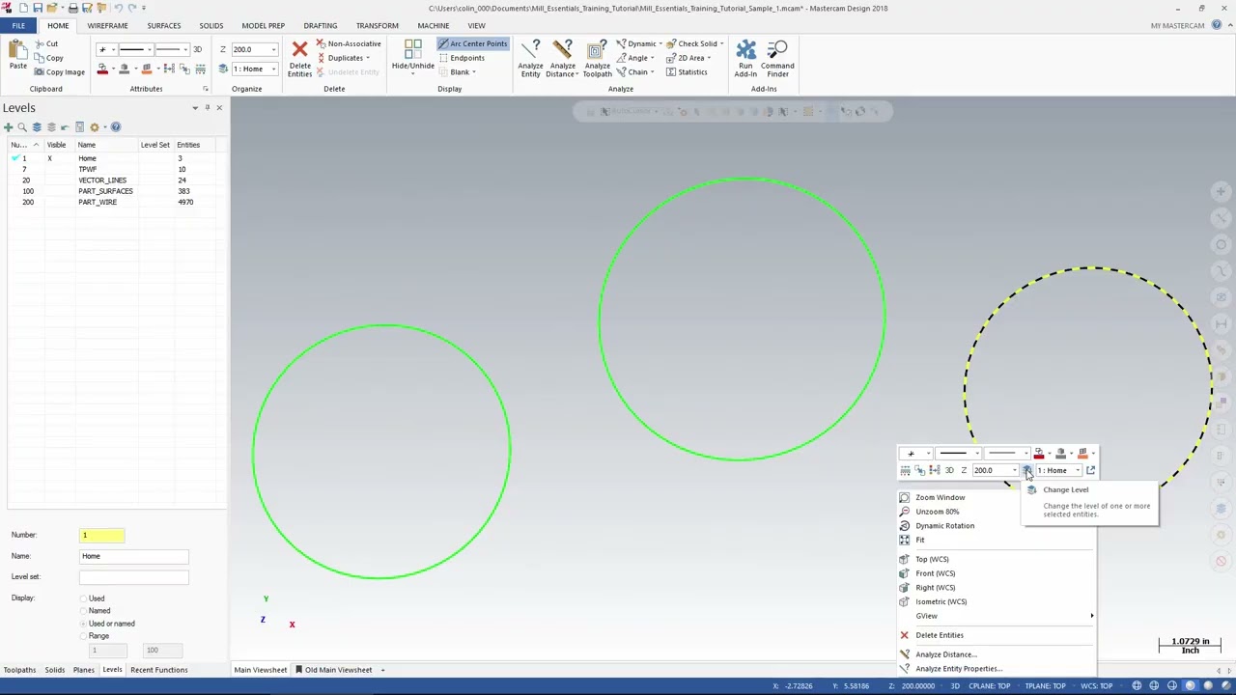This screenshot has width=1236, height=695.
Task: Click the Close X on Levels panel
Action: pos(219,107)
